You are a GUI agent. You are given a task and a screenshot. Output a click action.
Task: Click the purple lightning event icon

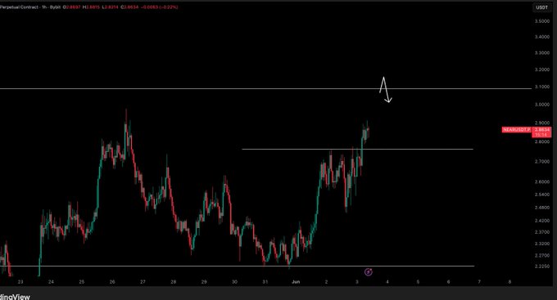coord(369,272)
